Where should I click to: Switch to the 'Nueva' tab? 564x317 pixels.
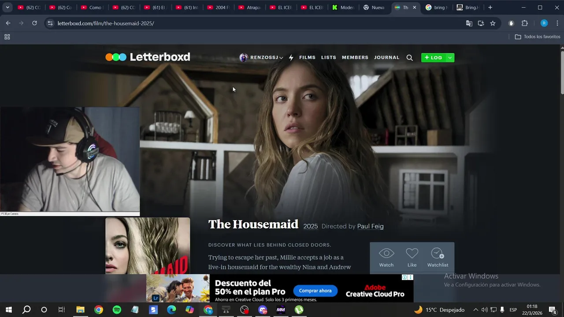374,7
